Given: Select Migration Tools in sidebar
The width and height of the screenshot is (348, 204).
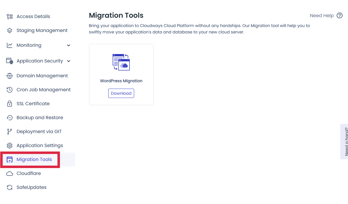Looking at the screenshot, I should pyautogui.click(x=34, y=160).
